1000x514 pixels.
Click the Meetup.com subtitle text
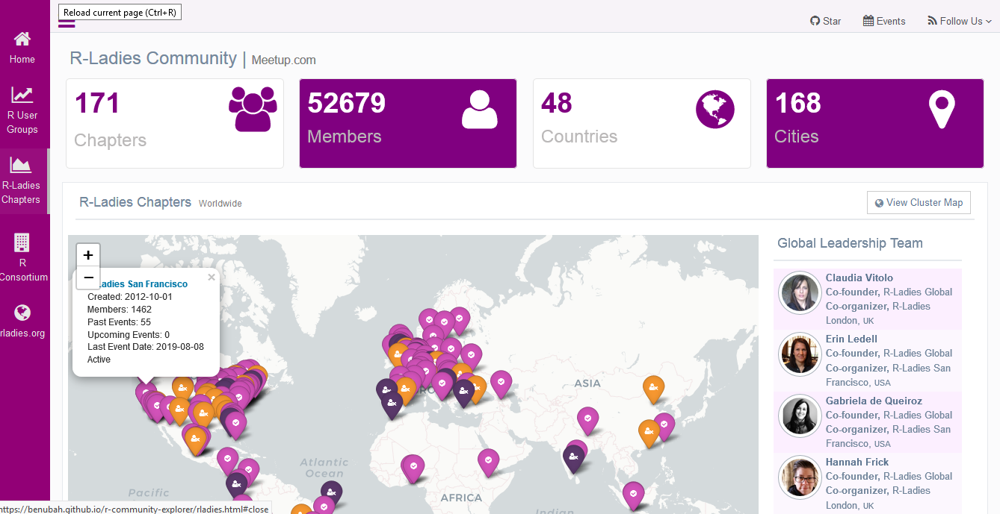point(283,60)
